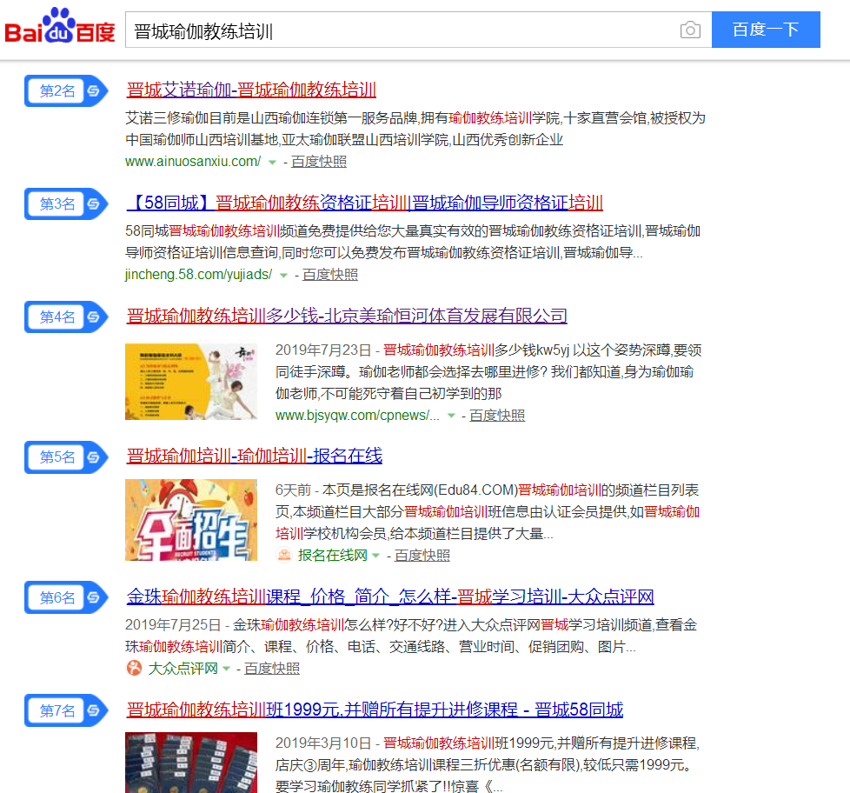Click the 第3名 rank badge
This screenshot has width=850, height=793.
(66, 204)
